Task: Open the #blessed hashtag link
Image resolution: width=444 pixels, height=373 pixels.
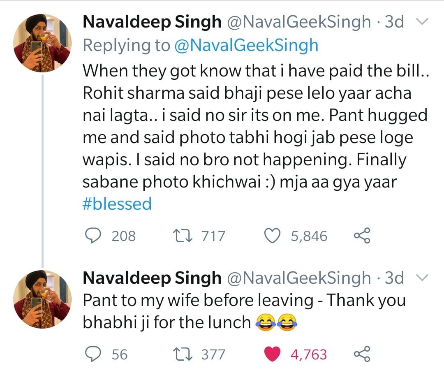Action: pyautogui.click(x=117, y=204)
